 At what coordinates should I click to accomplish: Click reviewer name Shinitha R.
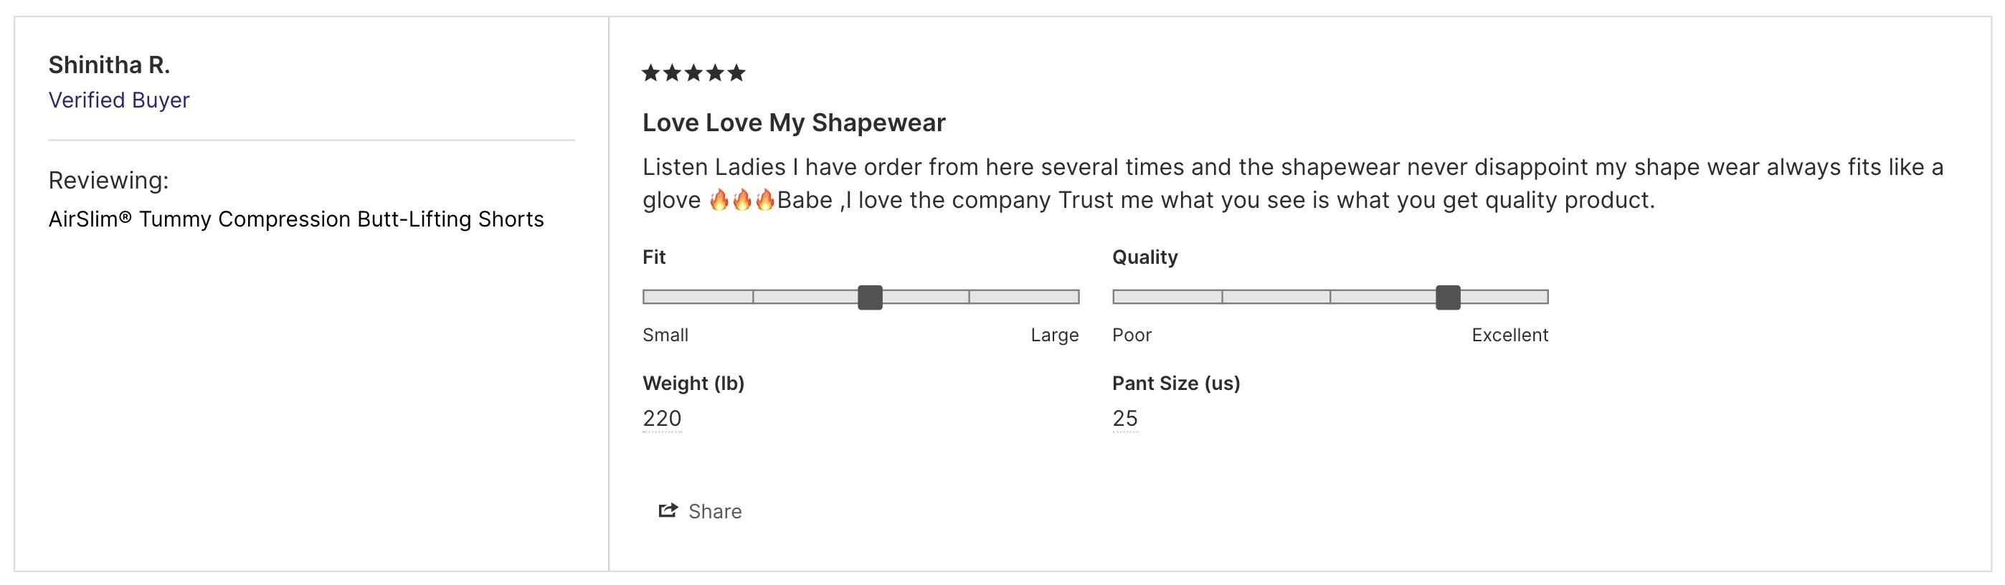tap(109, 65)
